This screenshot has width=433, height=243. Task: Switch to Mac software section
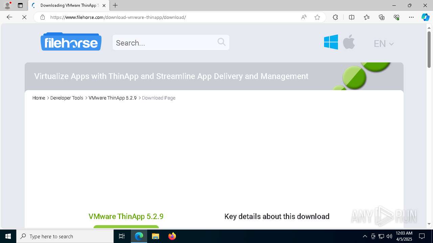349,42
